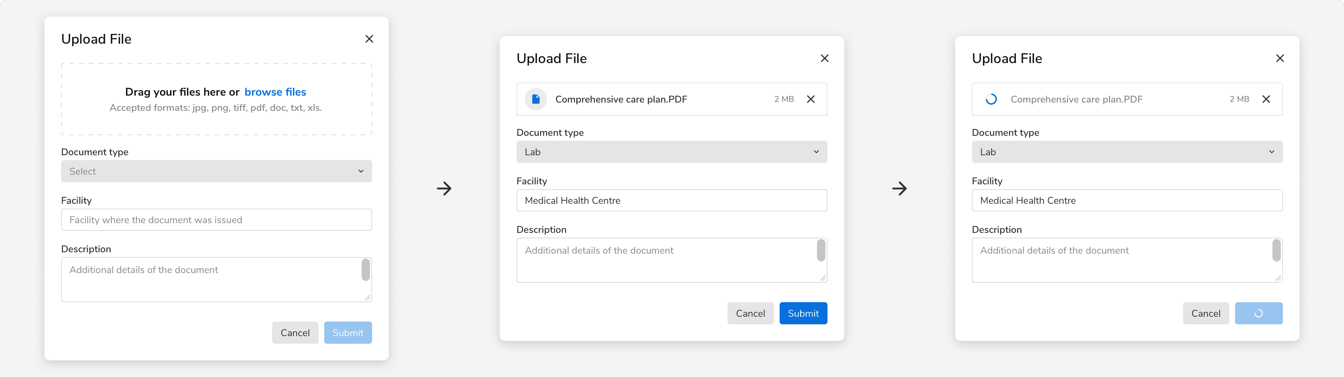Click the browse files link
The width and height of the screenshot is (1344, 377).
[275, 91]
